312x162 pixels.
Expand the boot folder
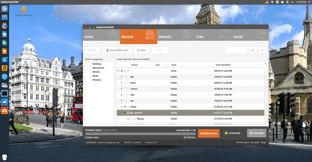point(122,83)
